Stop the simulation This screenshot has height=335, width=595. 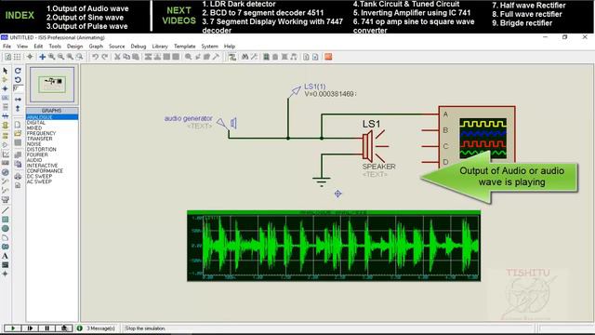64,328
